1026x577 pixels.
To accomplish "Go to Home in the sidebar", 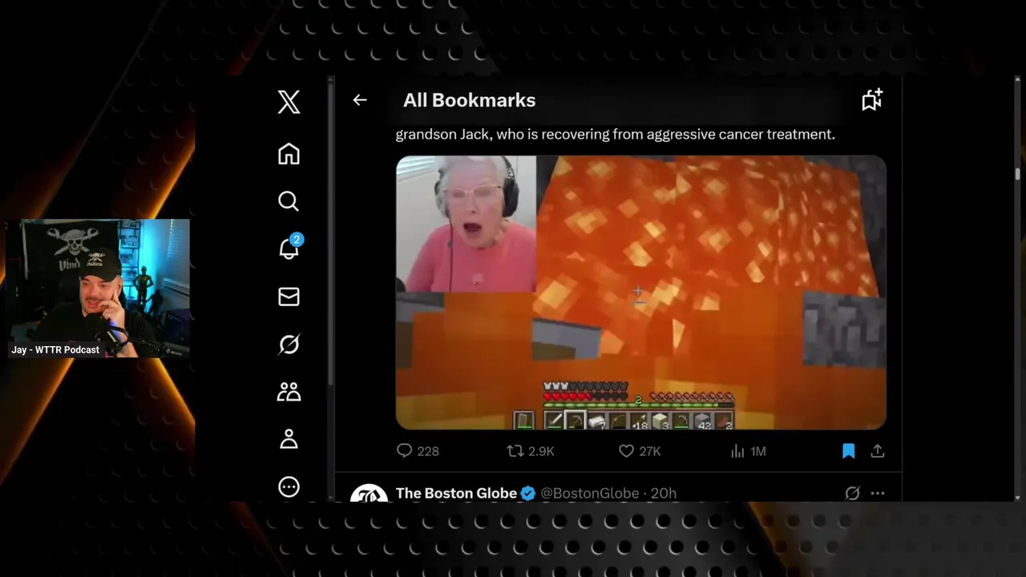I will tap(289, 154).
